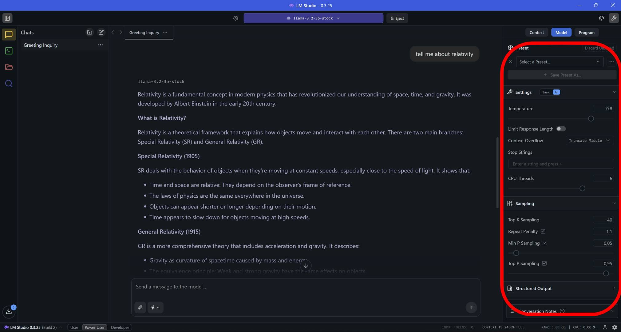This screenshot has height=332, width=621.
Task: Click the Stop Strings input field
Action: (x=561, y=164)
